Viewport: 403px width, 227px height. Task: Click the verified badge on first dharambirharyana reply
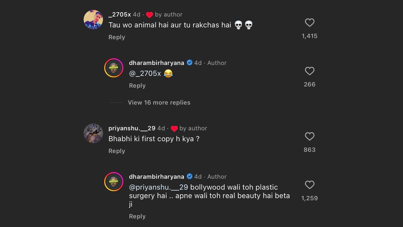point(189,63)
